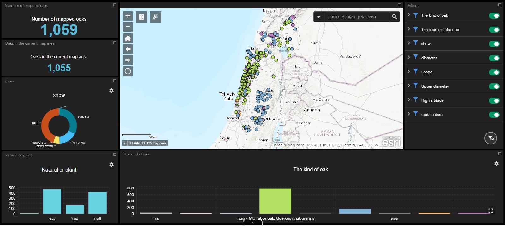Reset map to home extent
Image resolution: width=505 pixels, height=226 pixels.
[x=128, y=38]
